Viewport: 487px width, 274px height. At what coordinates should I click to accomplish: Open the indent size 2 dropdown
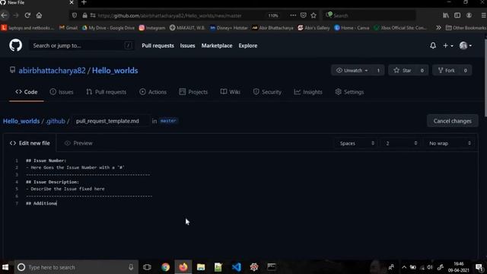(x=401, y=143)
